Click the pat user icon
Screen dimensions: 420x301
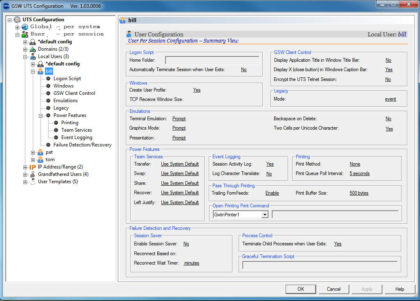coord(40,152)
